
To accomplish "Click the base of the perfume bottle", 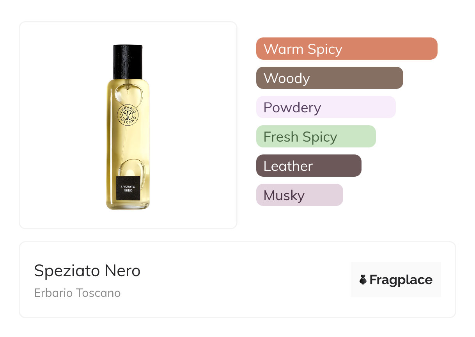I will [128, 207].
